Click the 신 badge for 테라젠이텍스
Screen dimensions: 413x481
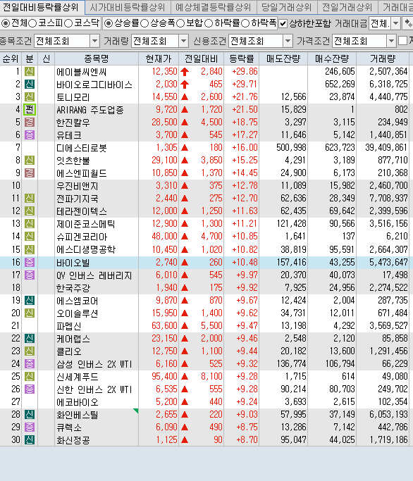(x=30, y=211)
